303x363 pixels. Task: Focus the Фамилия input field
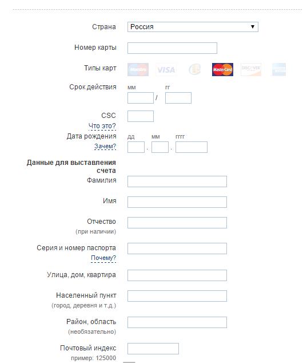click(x=177, y=181)
